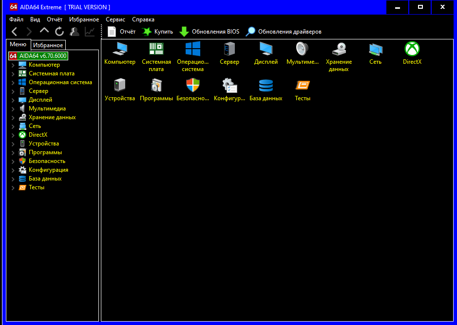Click the up-level arrow in toolbar
Viewport: 457px width, 325px height.
44,32
